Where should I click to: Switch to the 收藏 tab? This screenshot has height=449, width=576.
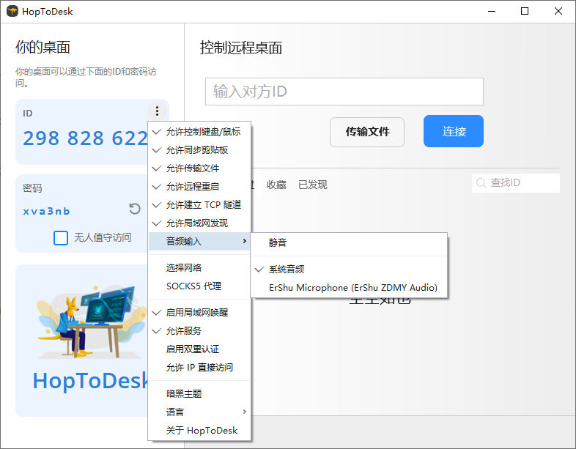[276, 185]
